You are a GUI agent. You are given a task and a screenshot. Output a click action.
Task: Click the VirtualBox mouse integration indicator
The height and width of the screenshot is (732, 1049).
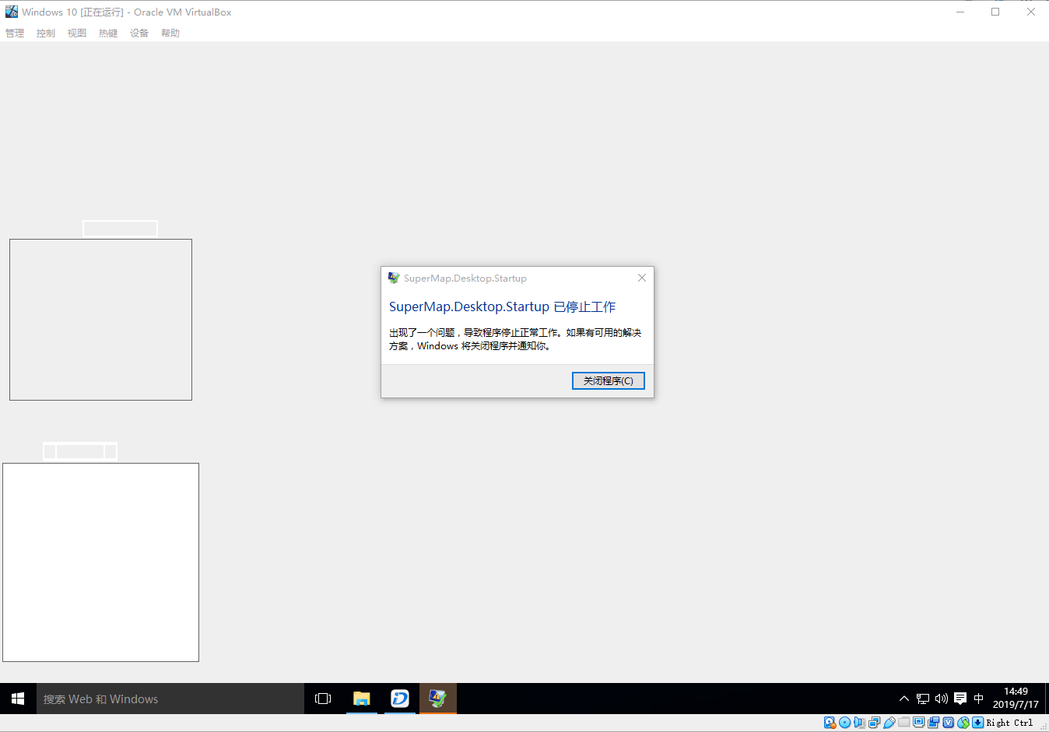[963, 723]
